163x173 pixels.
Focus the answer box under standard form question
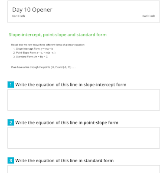point(84,169)
